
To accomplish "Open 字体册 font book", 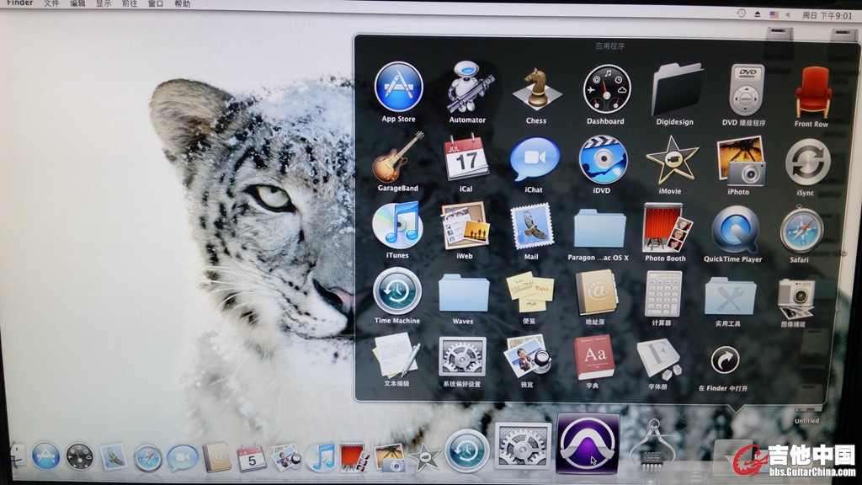I will tap(659, 360).
